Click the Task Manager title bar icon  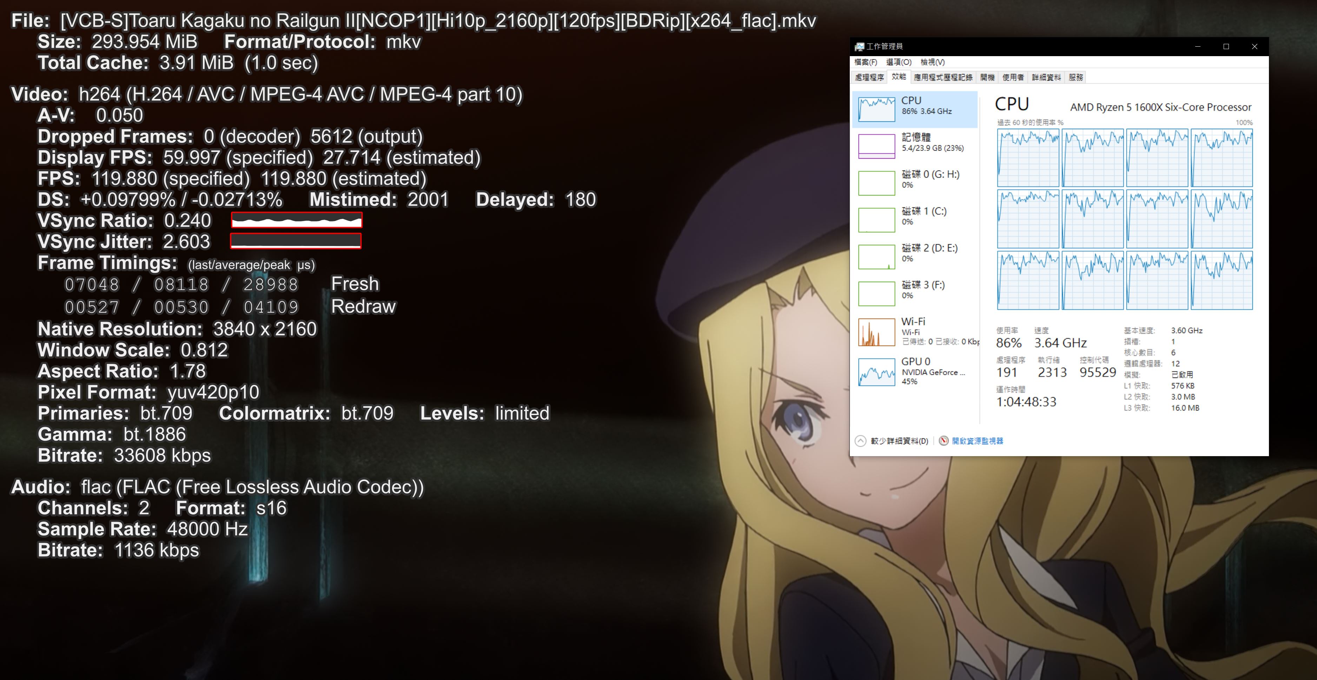click(859, 47)
